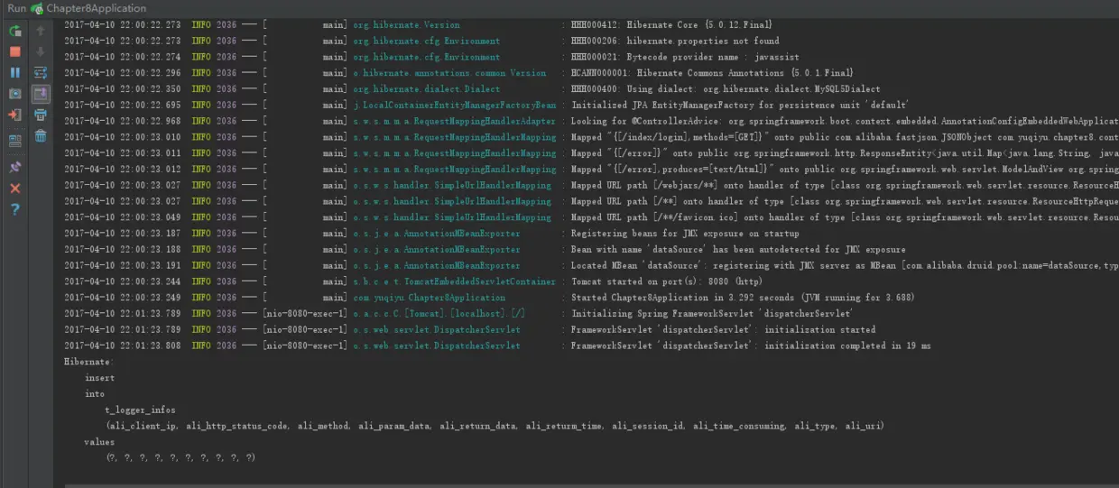The height and width of the screenshot is (488, 1119).
Task: Click the 'Using dialect: MySQL5Dialect' message
Action: (726, 89)
